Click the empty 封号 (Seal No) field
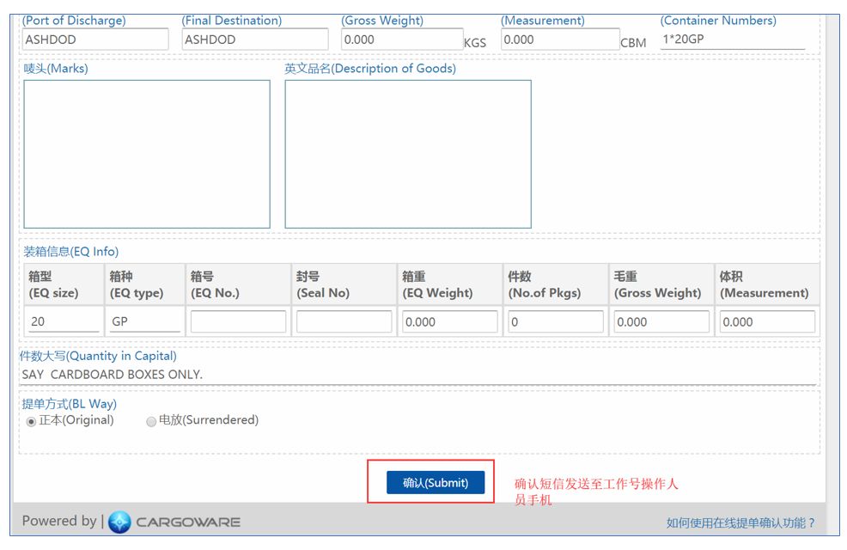This screenshot has height=550, width=847. pyautogui.click(x=344, y=321)
